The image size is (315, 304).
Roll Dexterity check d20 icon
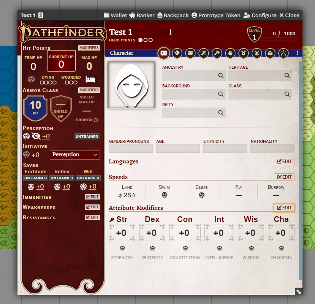click(x=152, y=249)
